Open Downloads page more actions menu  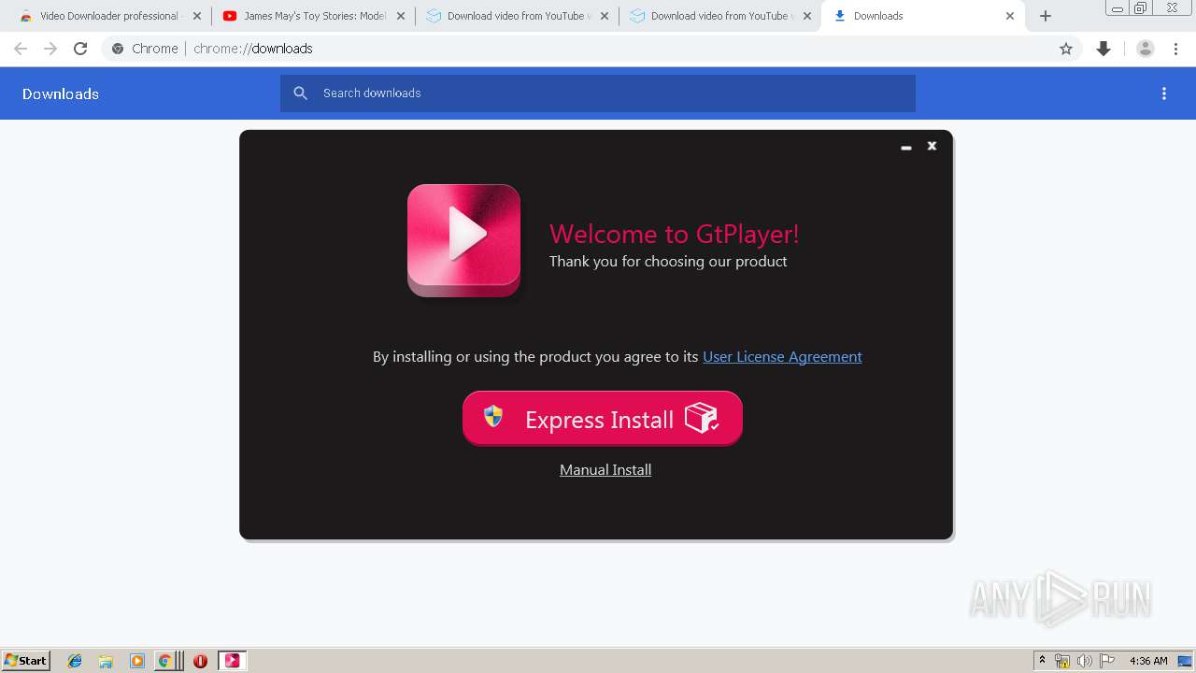click(1164, 93)
